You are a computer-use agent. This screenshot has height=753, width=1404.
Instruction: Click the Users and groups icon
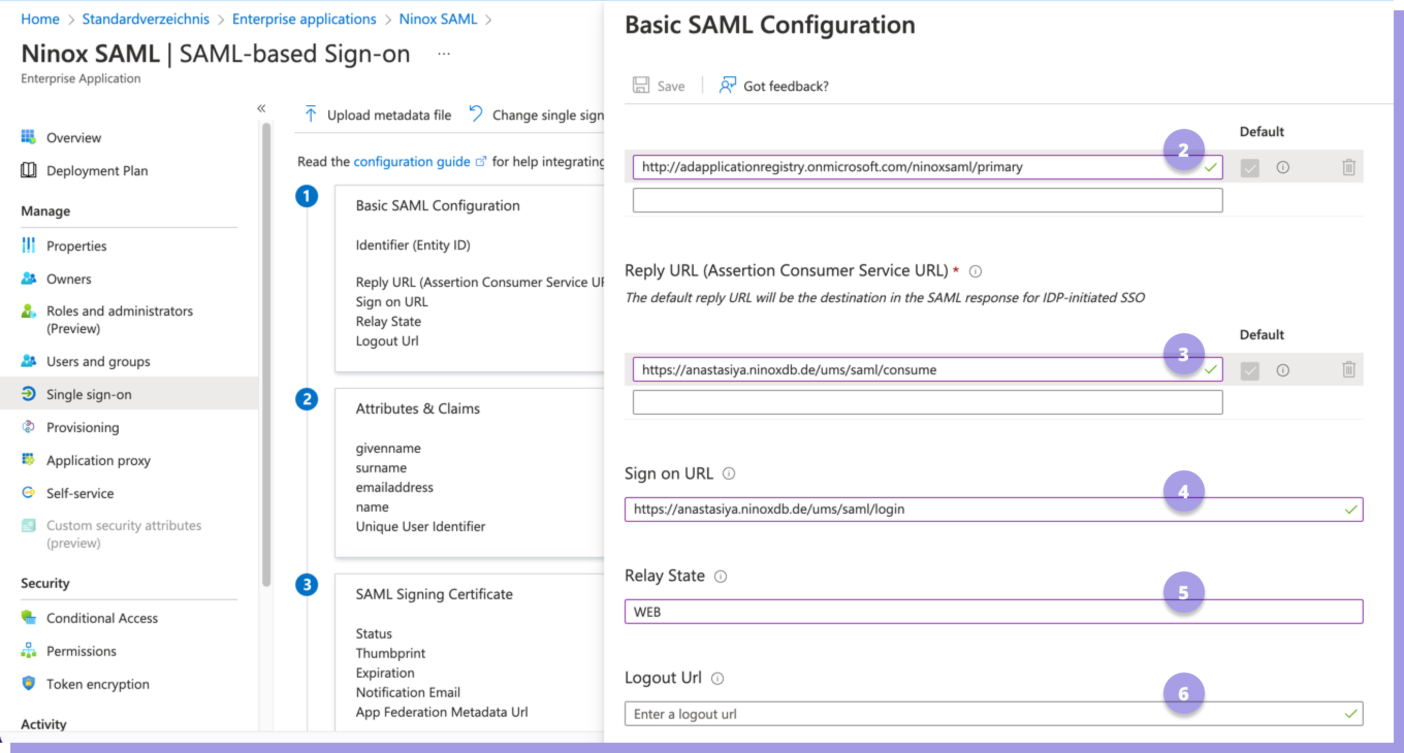click(28, 361)
